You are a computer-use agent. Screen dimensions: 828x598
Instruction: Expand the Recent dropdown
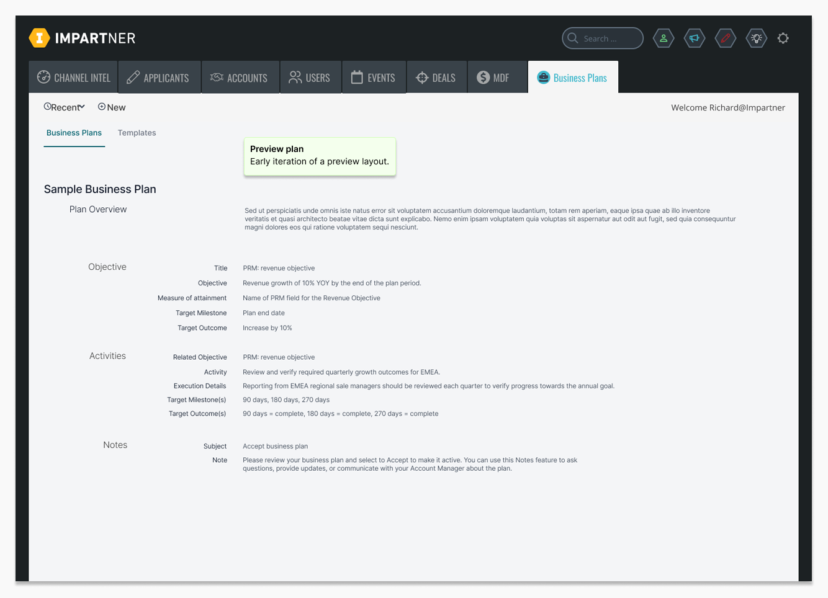(65, 107)
